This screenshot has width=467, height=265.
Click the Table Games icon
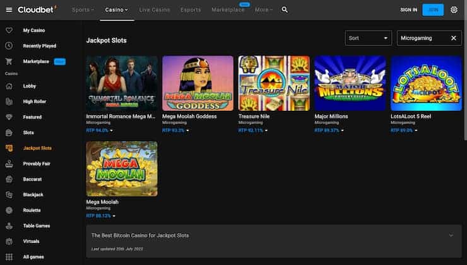point(9,226)
